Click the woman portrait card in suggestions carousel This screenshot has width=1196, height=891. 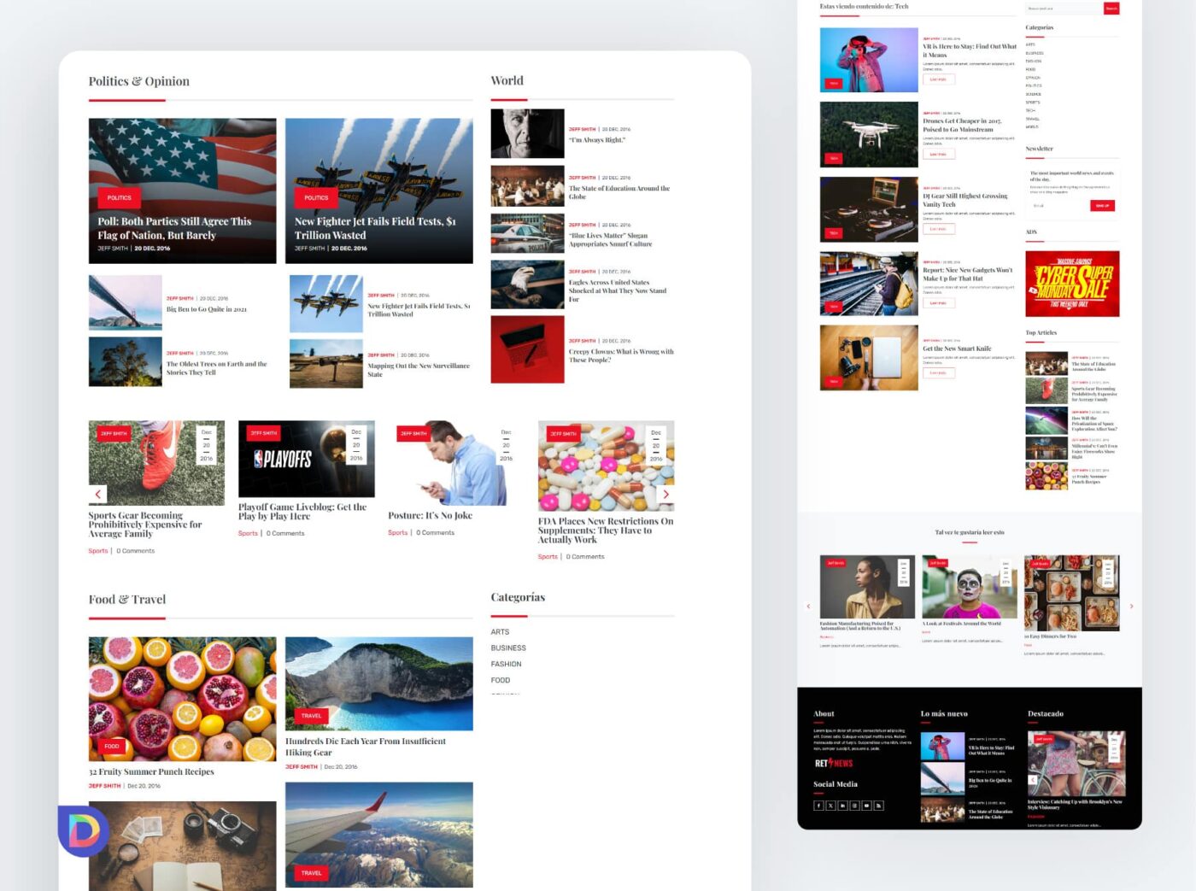(x=867, y=587)
